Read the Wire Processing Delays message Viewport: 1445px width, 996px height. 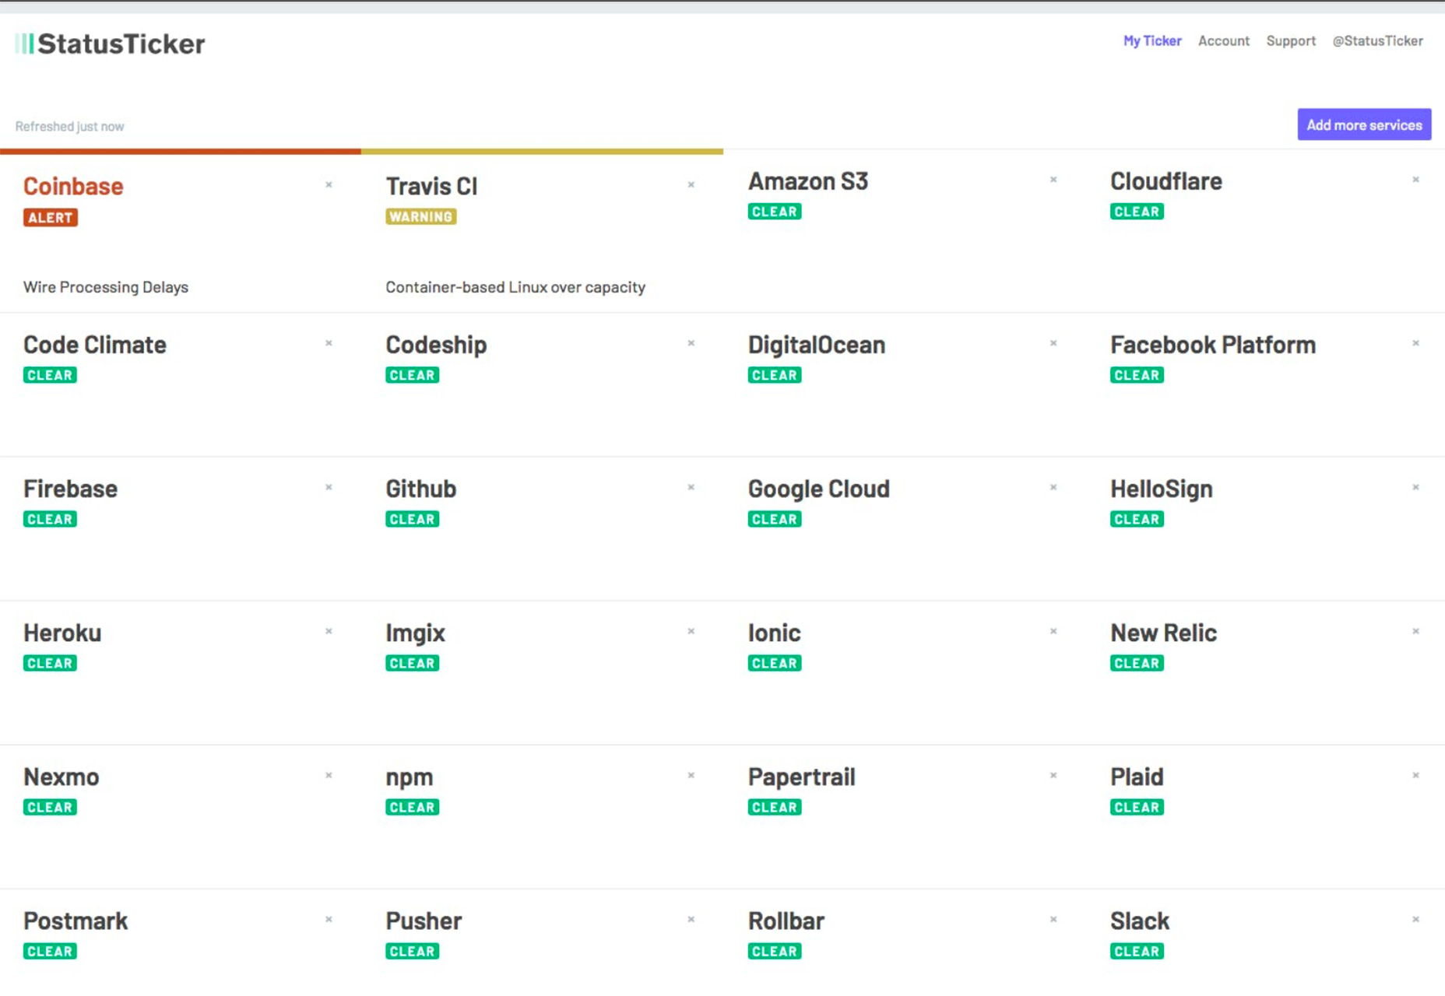[x=106, y=287]
